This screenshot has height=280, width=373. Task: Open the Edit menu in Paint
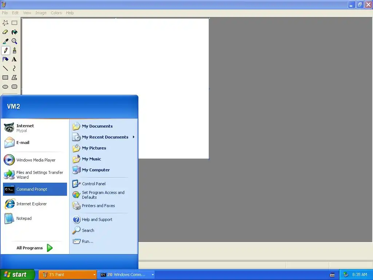(x=15, y=13)
